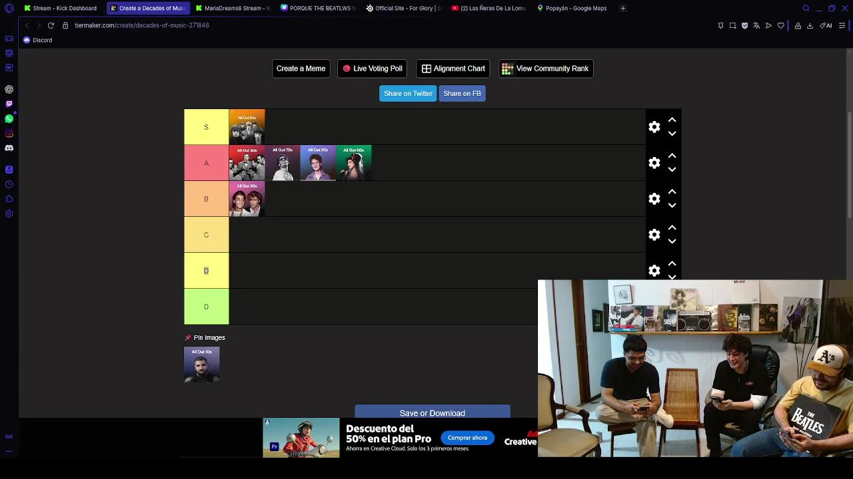The height and width of the screenshot is (479, 853).
Task: Switch to PORQUE THE BEATLWS tab
Action: pyautogui.click(x=318, y=8)
